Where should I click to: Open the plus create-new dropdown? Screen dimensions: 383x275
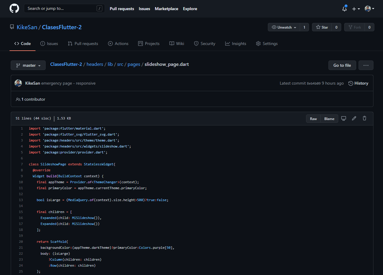point(356,9)
